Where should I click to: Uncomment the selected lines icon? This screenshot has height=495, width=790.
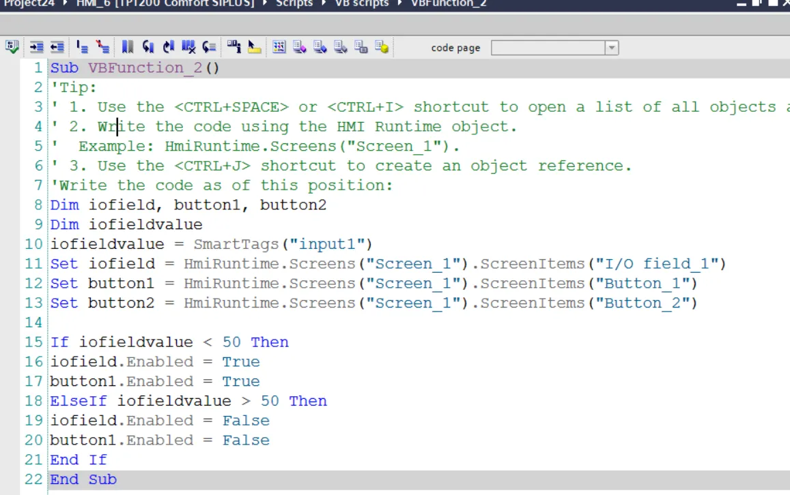(103, 47)
